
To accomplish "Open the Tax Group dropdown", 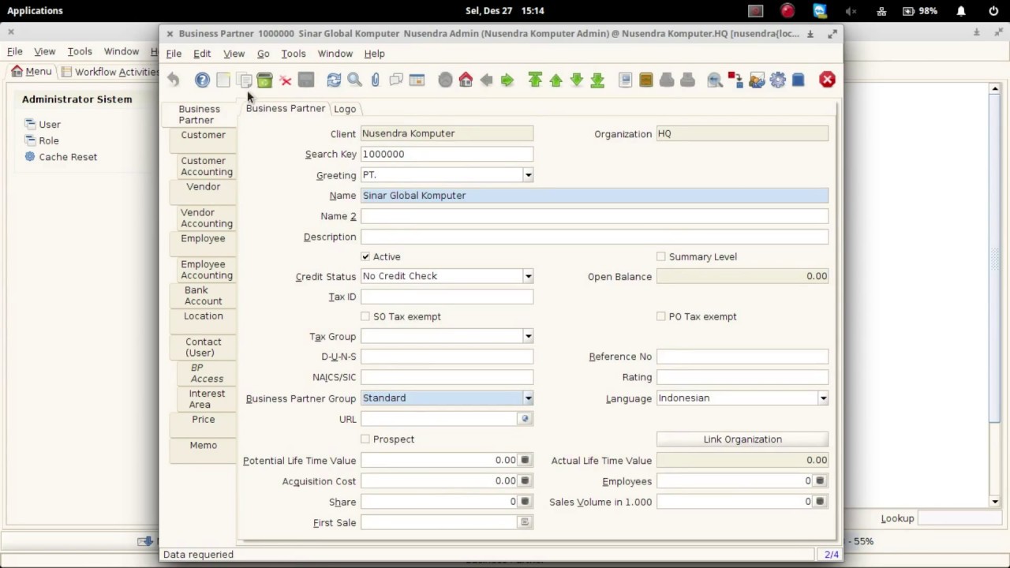I will pyautogui.click(x=528, y=337).
